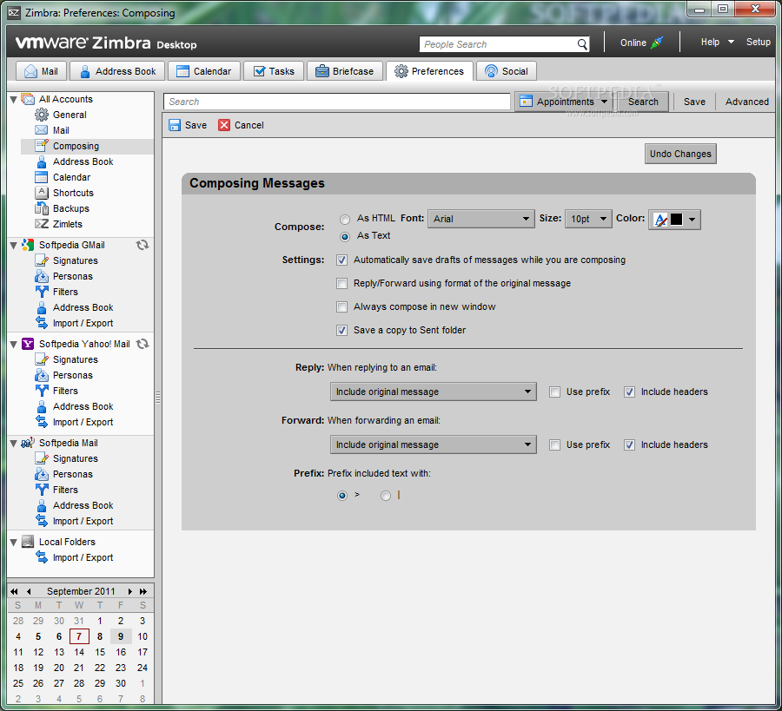
Task: Enable Use prefix for Reply
Action: (554, 392)
